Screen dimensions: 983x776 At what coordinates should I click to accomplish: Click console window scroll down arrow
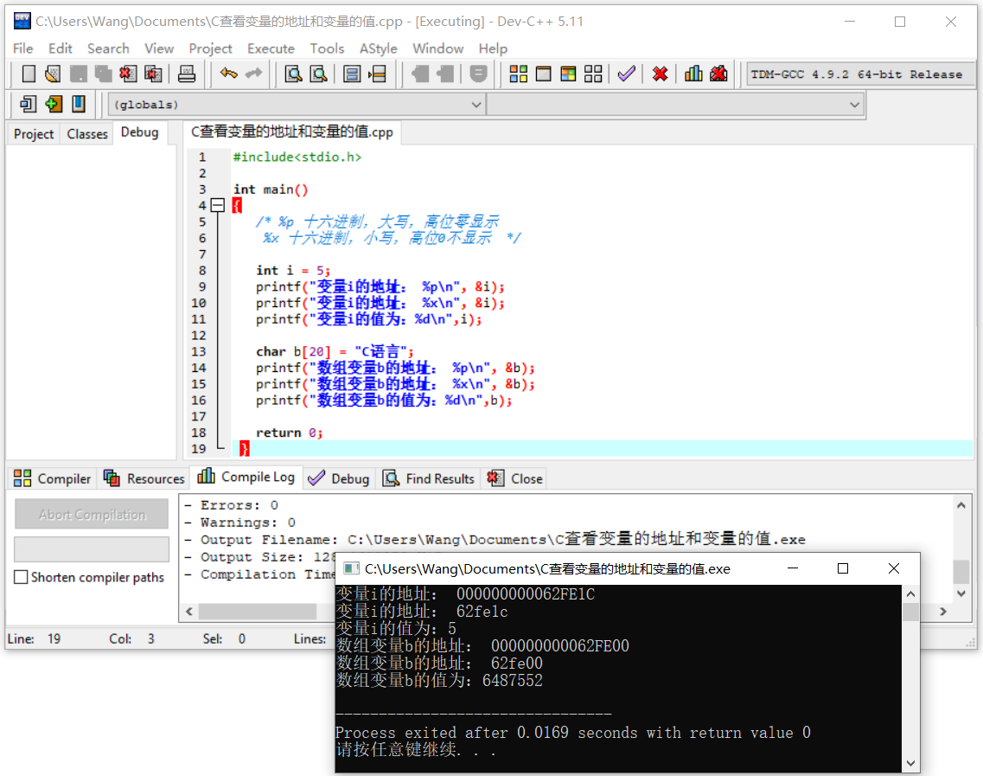tap(911, 763)
